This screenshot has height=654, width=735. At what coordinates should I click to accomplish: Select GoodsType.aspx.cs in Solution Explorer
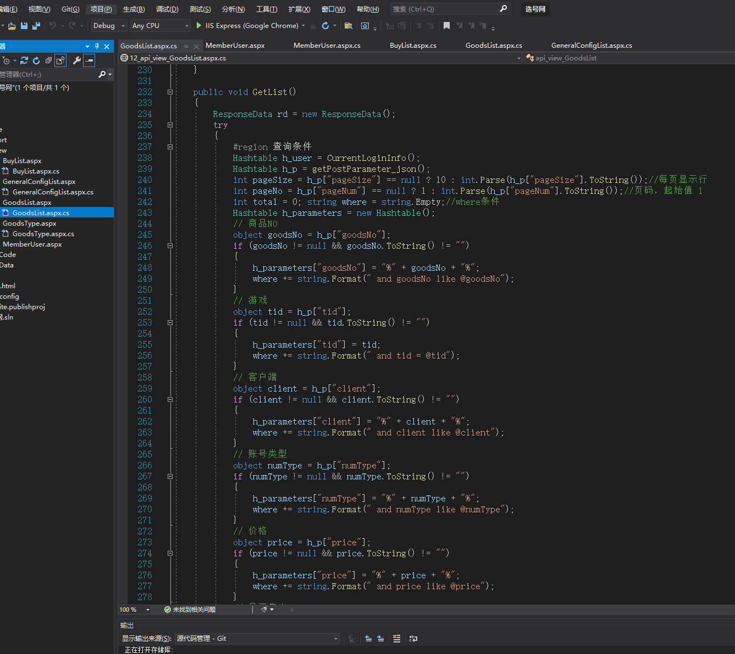point(43,234)
